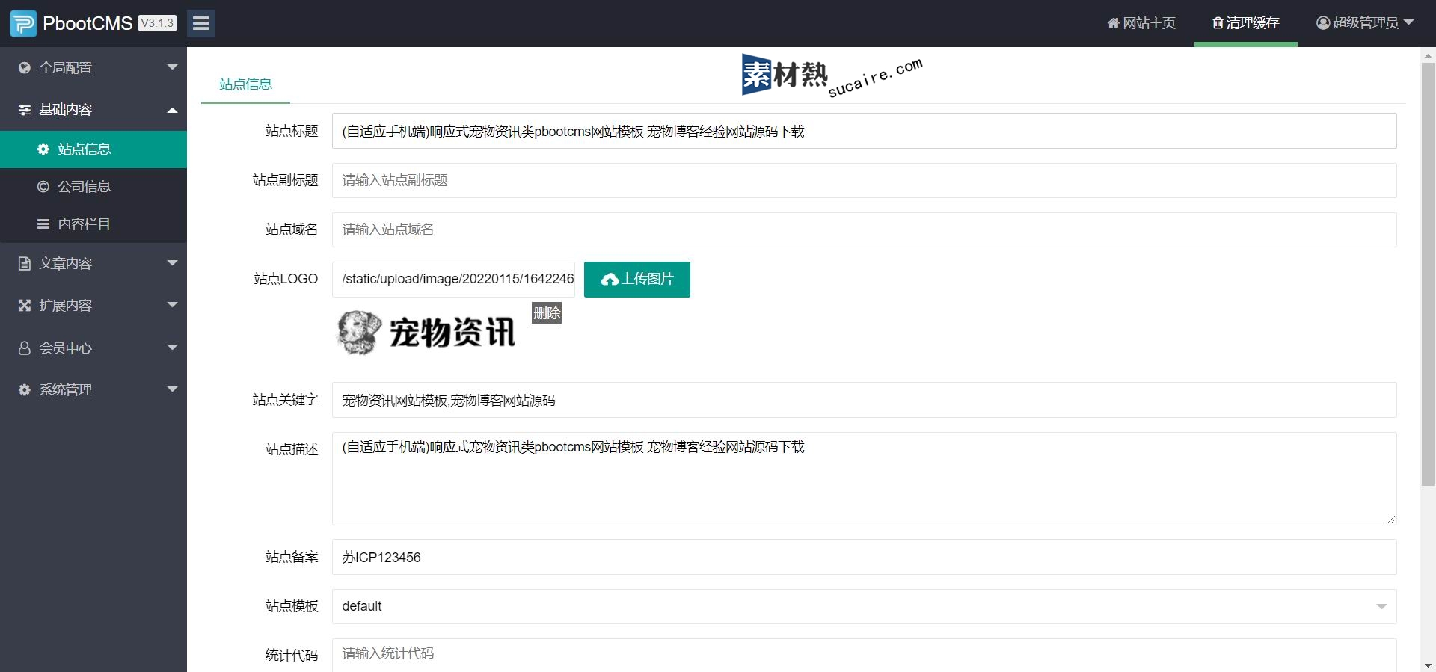Open the 系统管理 sidebar section
Image resolution: width=1436 pixels, height=672 pixels.
pos(93,389)
